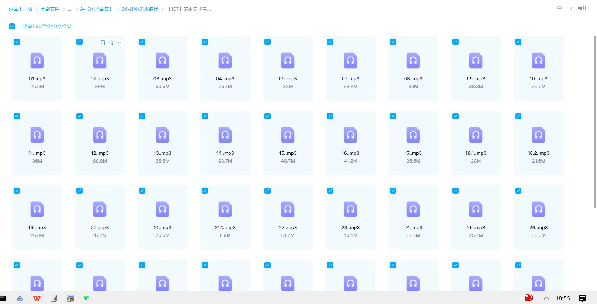Select the 05..mp3-adjacent file name 06..mp3
597x304 pixels.
288,79
